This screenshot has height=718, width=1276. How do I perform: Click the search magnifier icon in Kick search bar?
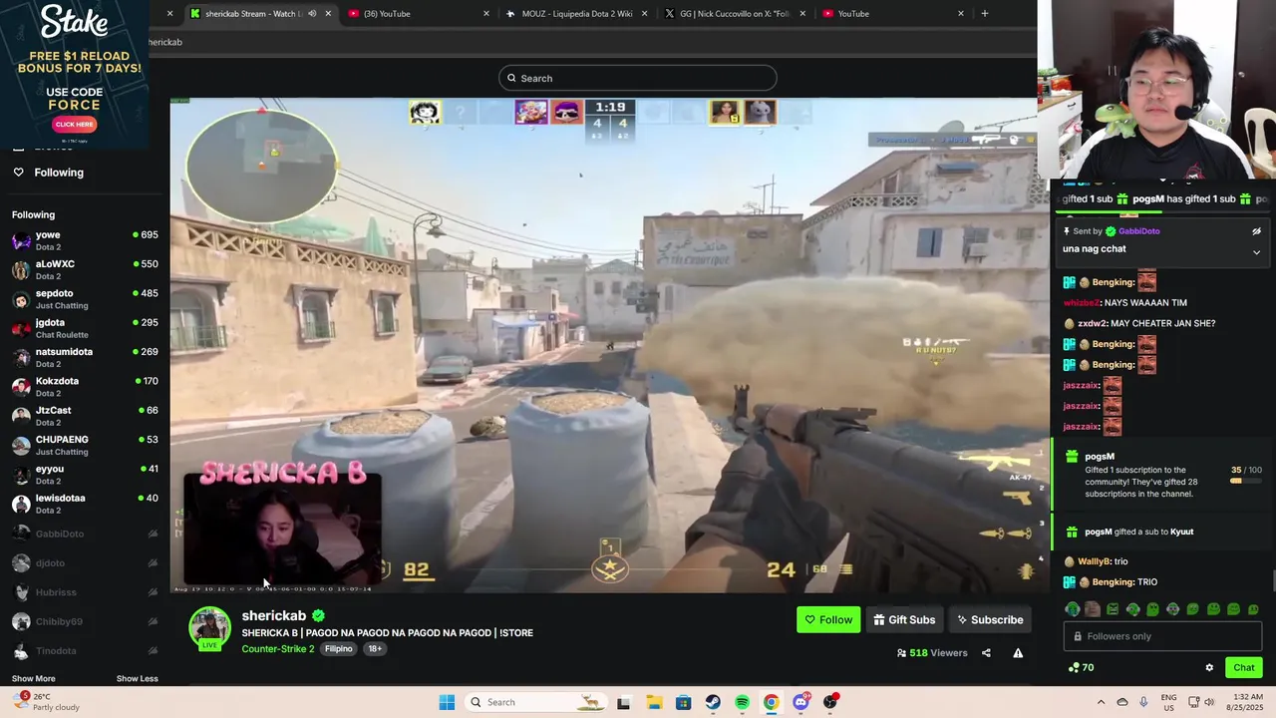coord(511,78)
